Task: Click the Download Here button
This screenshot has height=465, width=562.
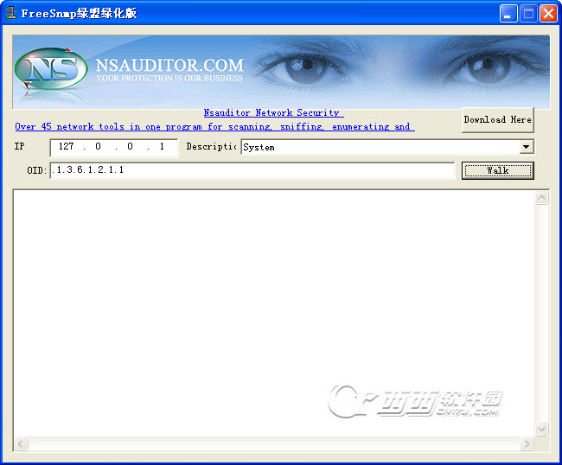Action: point(497,119)
